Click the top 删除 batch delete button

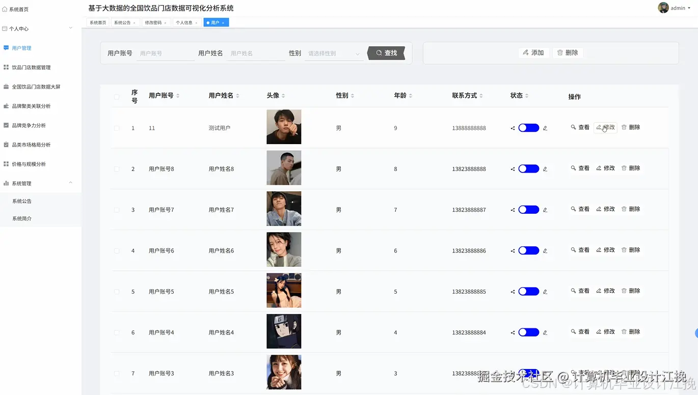click(568, 52)
